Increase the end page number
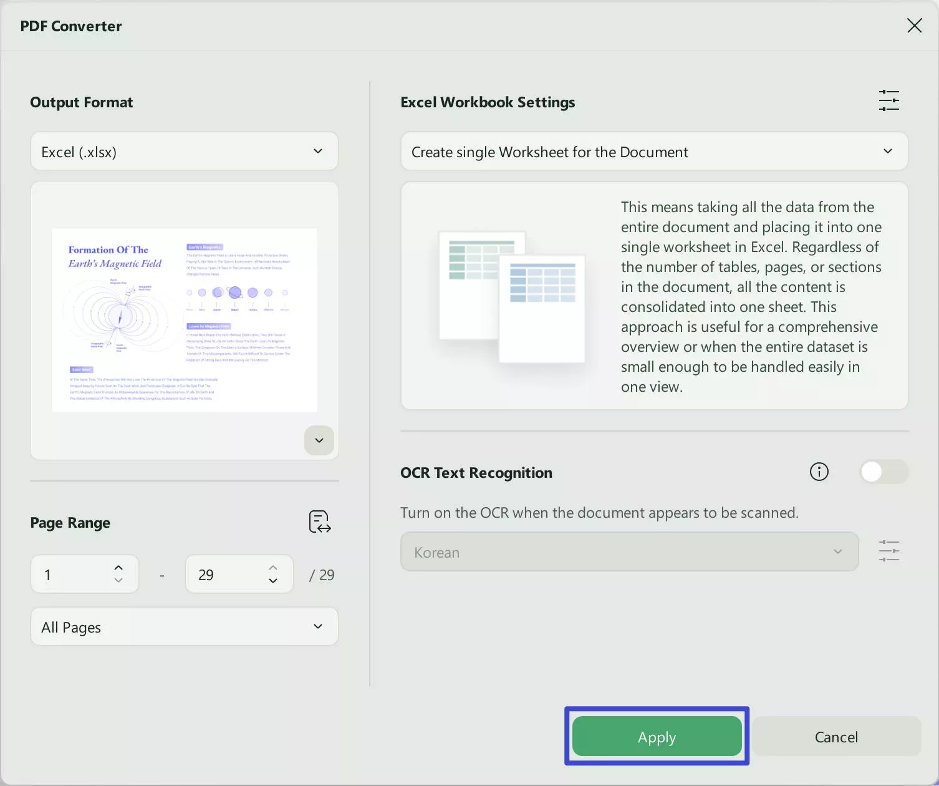This screenshot has width=939, height=786. [273, 568]
